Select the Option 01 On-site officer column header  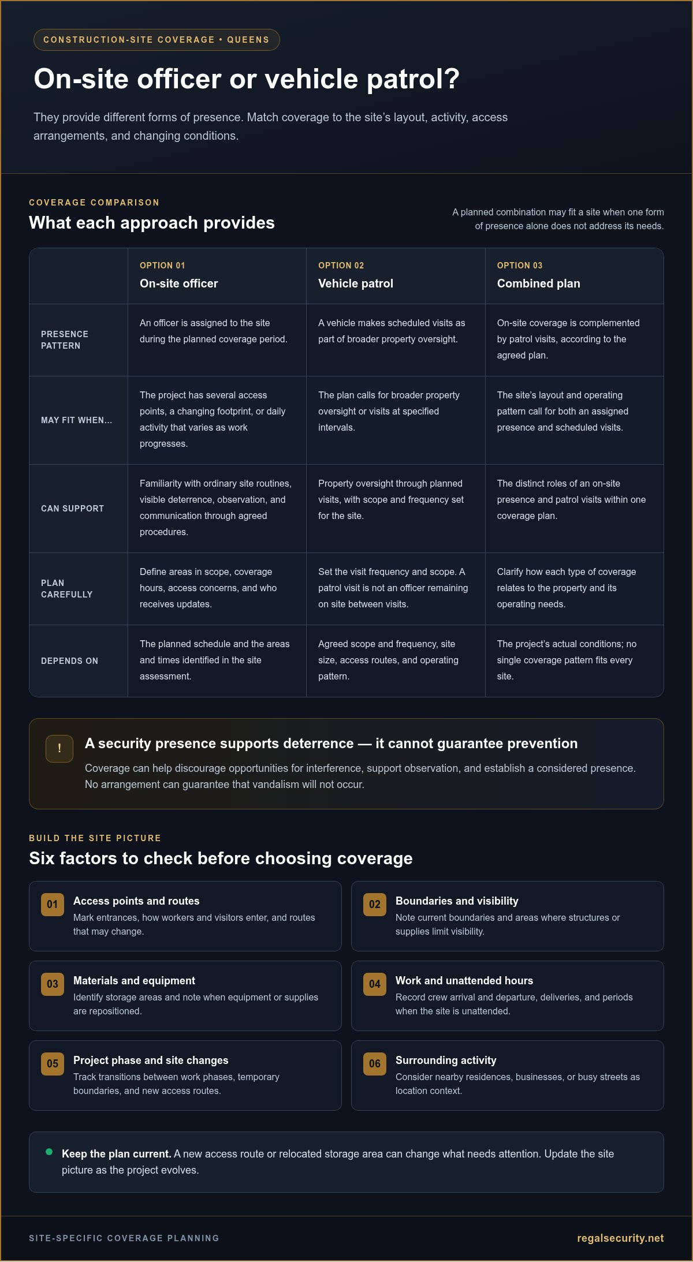click(x=217, y=276)
